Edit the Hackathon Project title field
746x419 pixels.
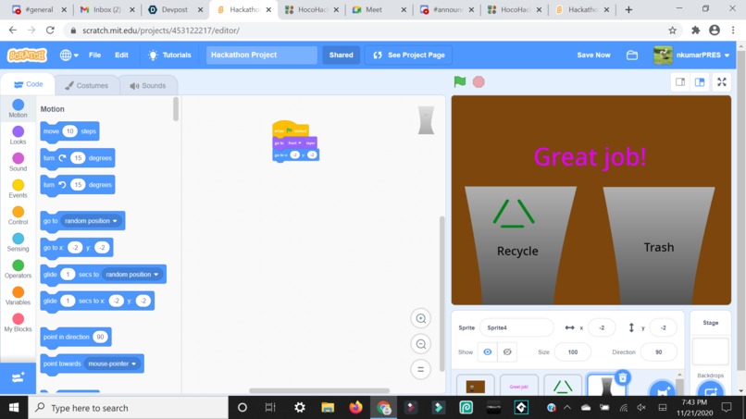point(261,55)
